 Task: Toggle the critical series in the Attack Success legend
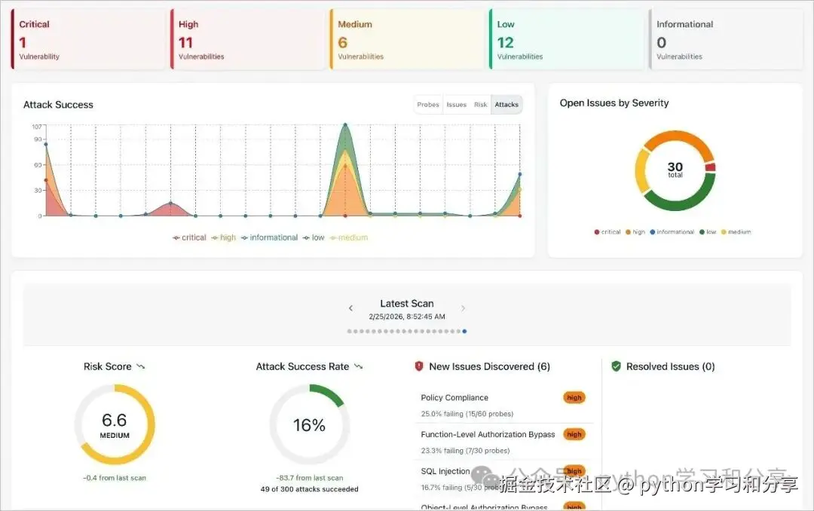tap(188, 237)
